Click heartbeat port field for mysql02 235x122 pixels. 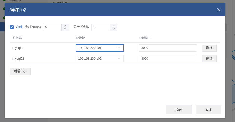coord(167,59)
